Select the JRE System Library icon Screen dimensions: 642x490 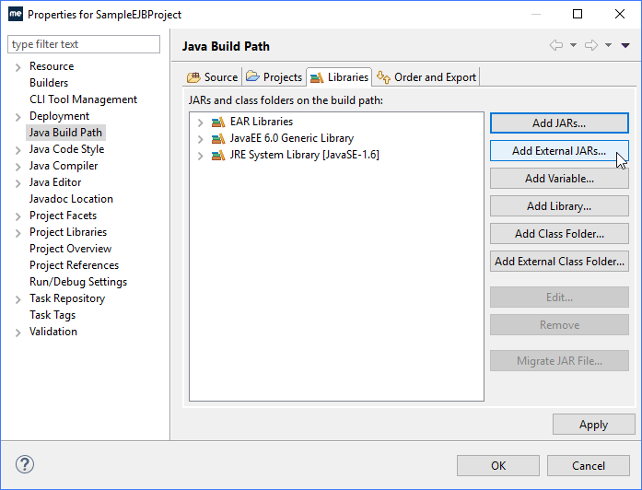218,155
